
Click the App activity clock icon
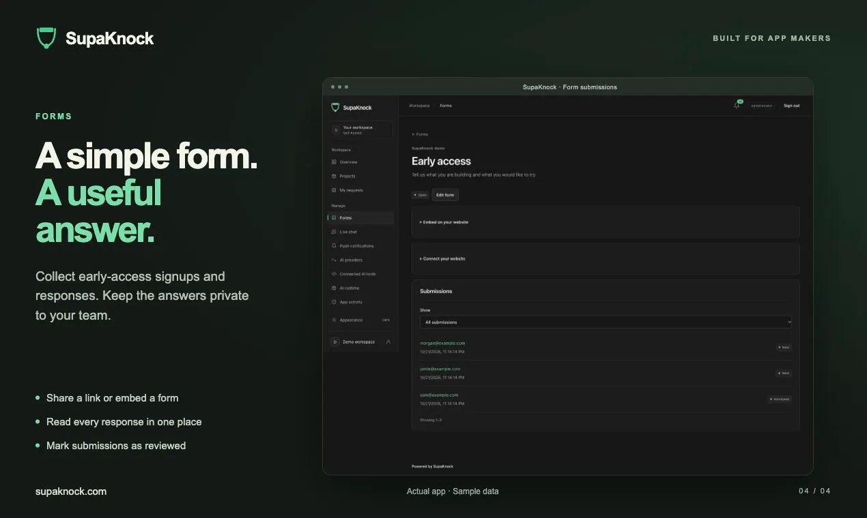point(334,302)
